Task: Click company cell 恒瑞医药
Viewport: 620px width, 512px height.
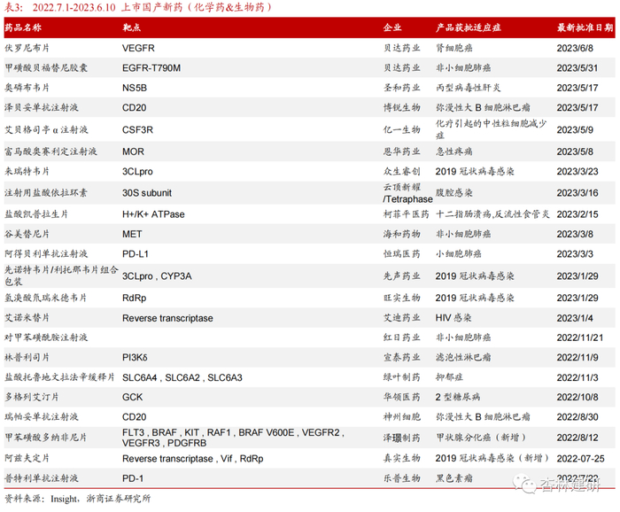Action: click(x=402, y=254)
